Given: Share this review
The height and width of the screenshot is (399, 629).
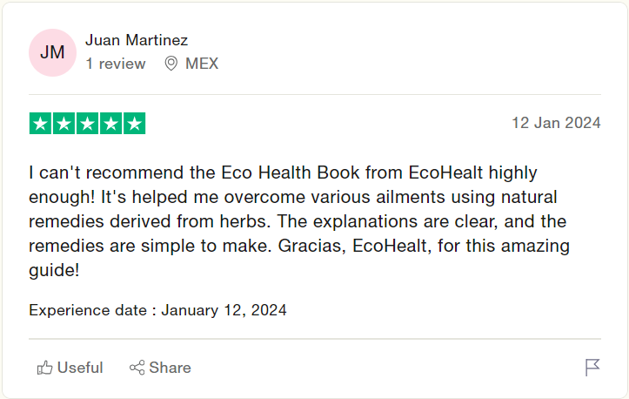Looking at the screenshot, I should (x=160, y=368).
